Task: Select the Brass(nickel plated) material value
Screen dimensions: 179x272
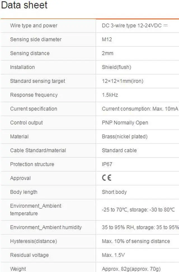Action: point(124,137)
